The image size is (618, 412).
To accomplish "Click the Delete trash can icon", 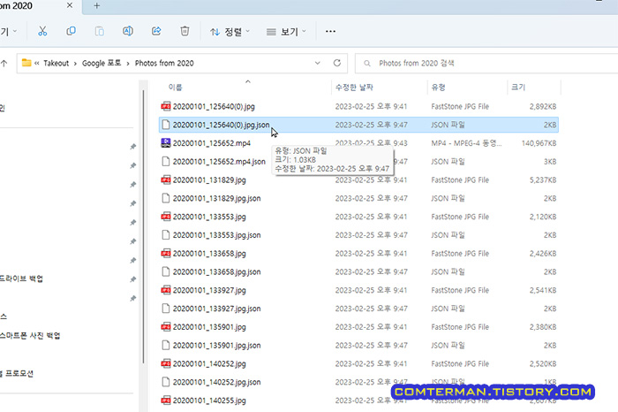I will [x=185, y=31].
